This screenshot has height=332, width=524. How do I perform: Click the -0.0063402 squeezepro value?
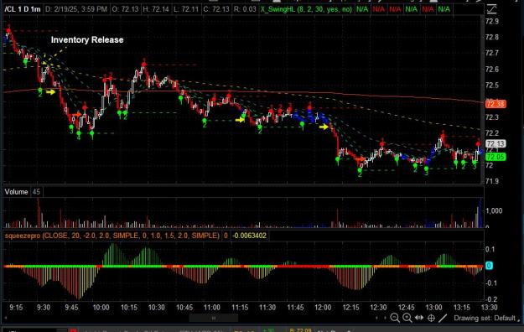(249, 236)
